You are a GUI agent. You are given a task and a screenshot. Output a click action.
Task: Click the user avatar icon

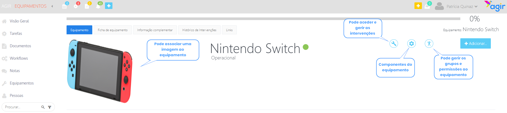pyautogui.click(x=439, y=6)
